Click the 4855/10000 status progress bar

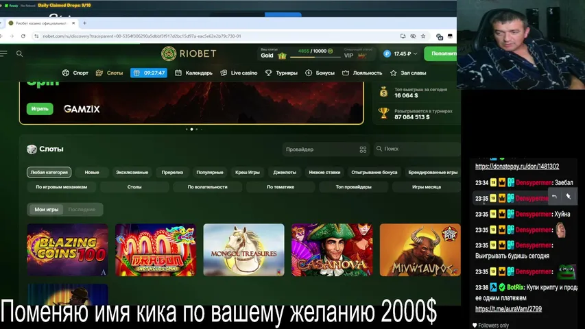tap(315, 57)
